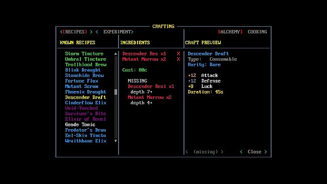Screen dimensions: 327x184
Task: Click the right arrow after RECIPES tab
Action: click(91, 32)
